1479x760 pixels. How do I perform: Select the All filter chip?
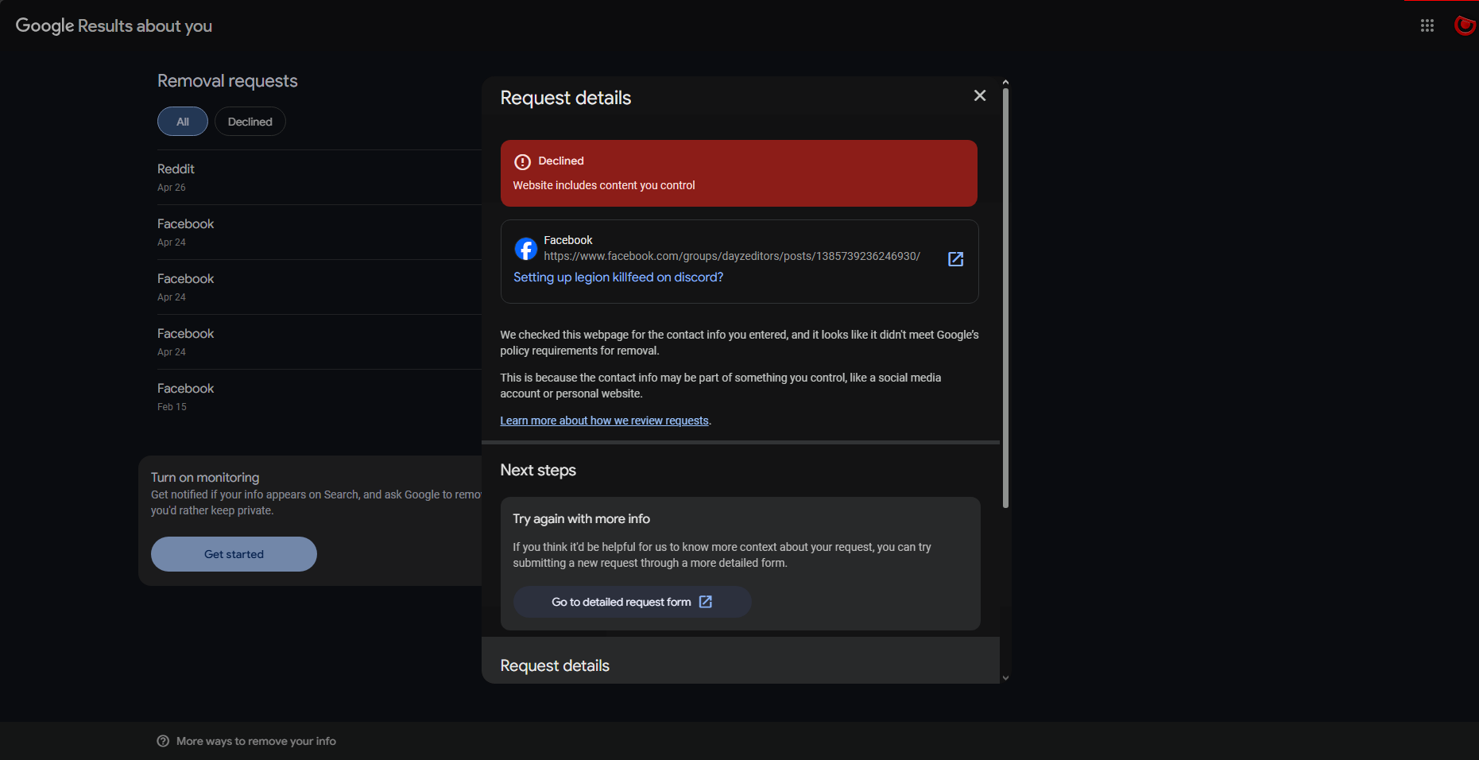(183, 122)
